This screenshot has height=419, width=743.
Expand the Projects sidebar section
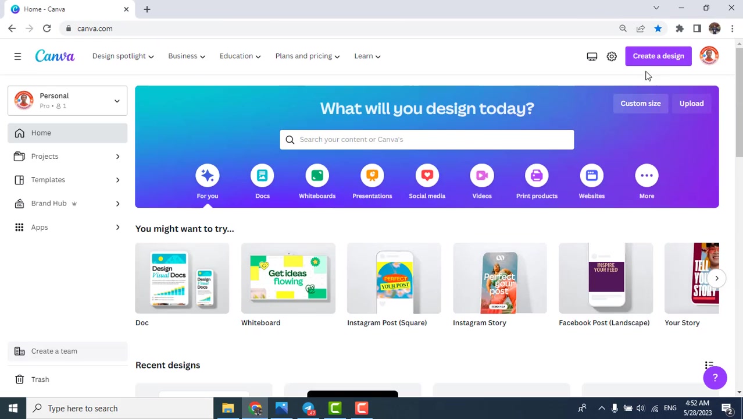pyautogui.click(x=67, y=156)
